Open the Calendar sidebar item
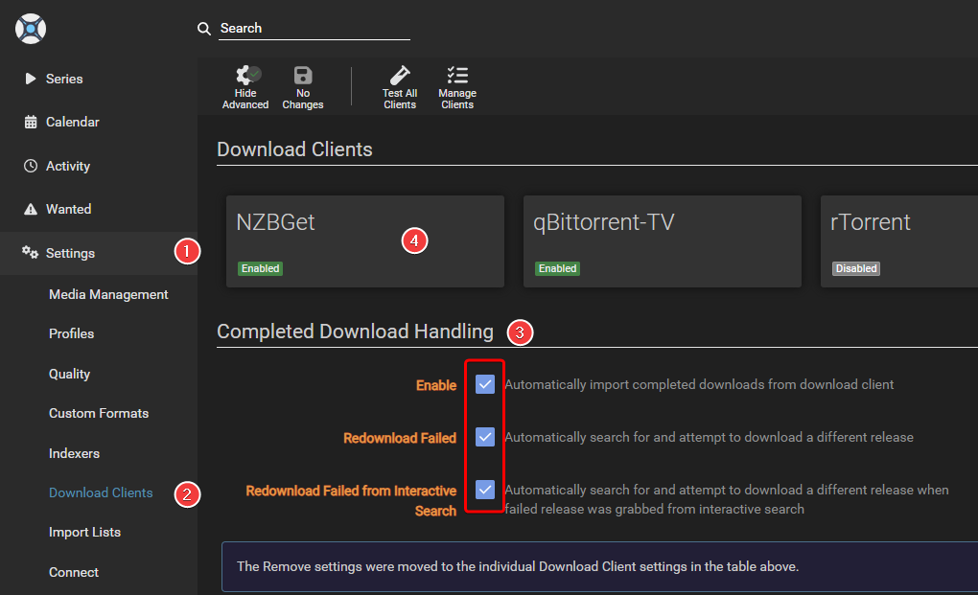 point(72,122)
